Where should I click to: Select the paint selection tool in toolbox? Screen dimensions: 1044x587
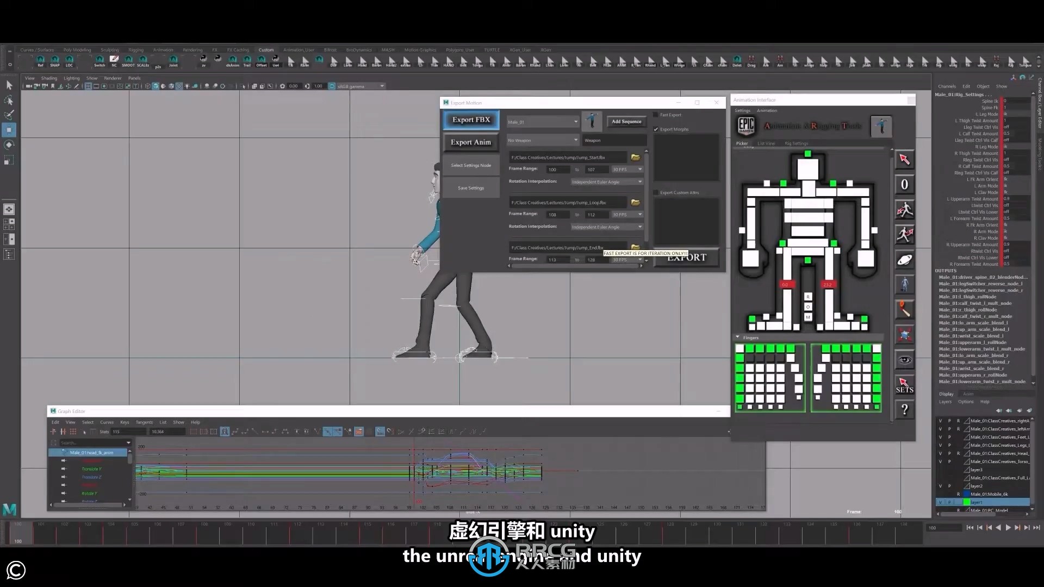click(9, 115)
